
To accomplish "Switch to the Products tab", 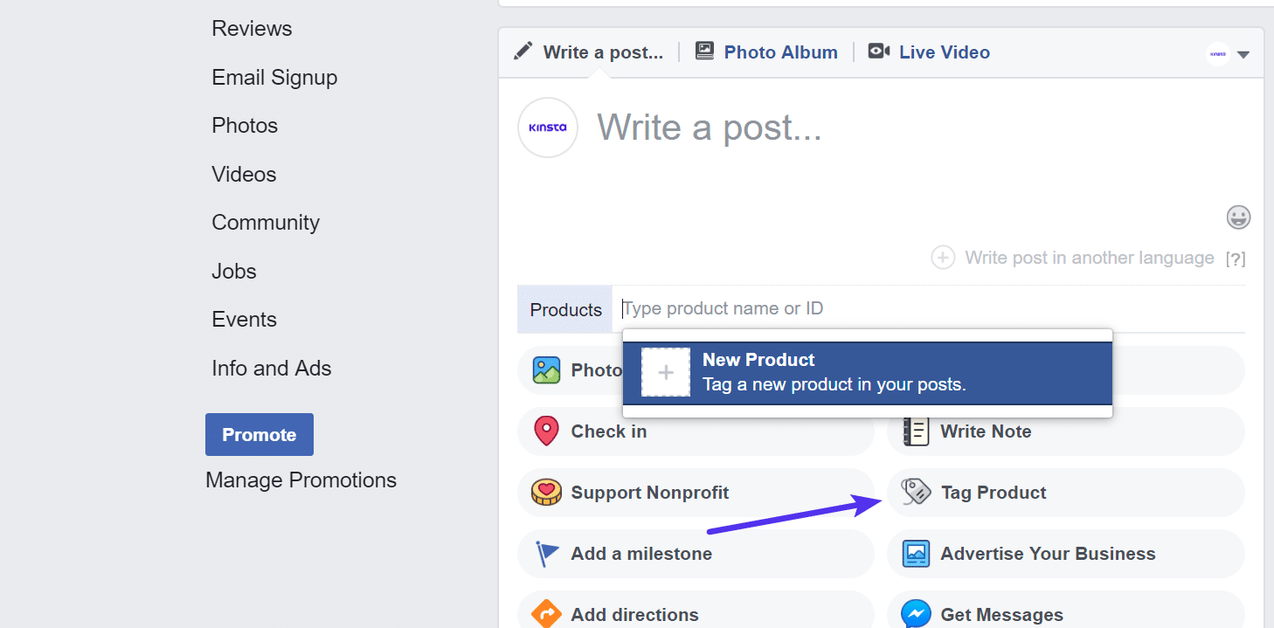I will tap(564, 308).
